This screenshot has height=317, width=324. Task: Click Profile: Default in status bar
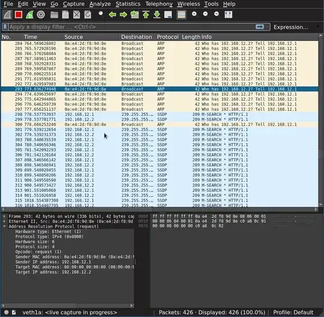coord(293,312)
